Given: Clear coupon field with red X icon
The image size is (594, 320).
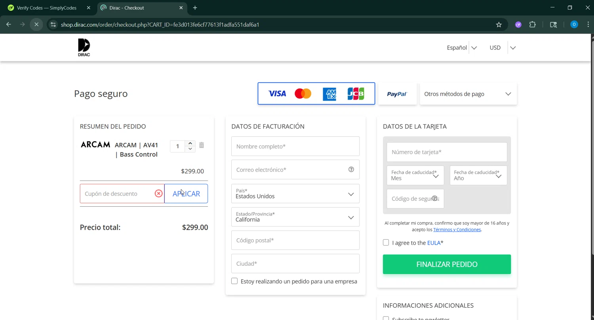Looking at the screenshot, I should [158, 194].
